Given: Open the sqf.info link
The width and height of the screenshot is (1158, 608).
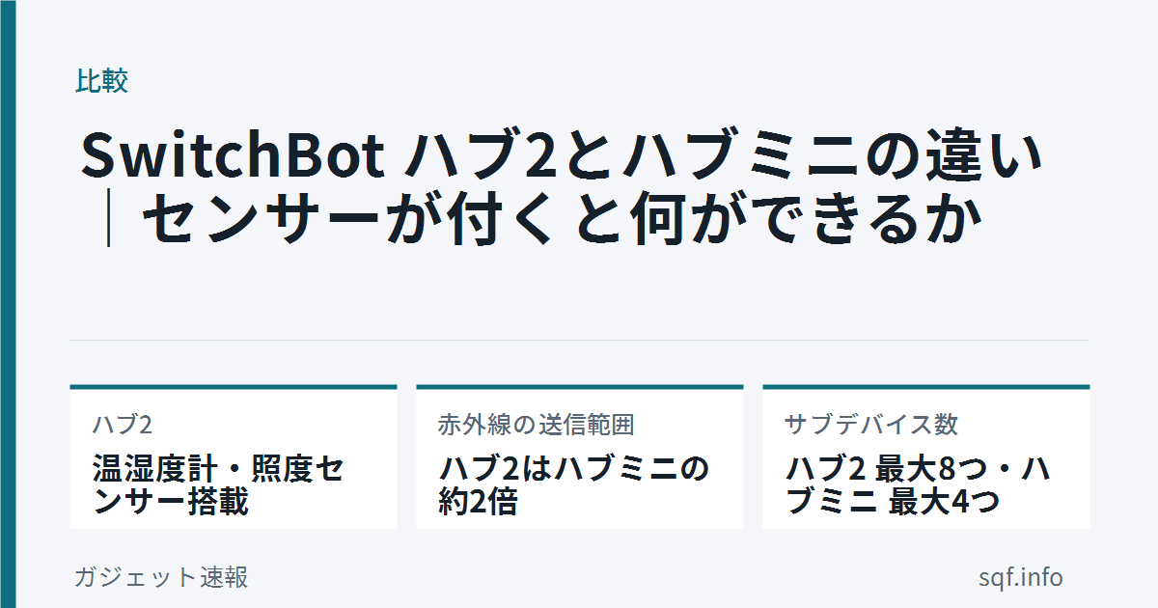Looking at the screenshot, I should click(1020, 577).
